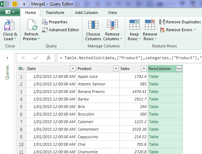Click the Remove Rows icon
Screen dimensions: 202x154
150,25
